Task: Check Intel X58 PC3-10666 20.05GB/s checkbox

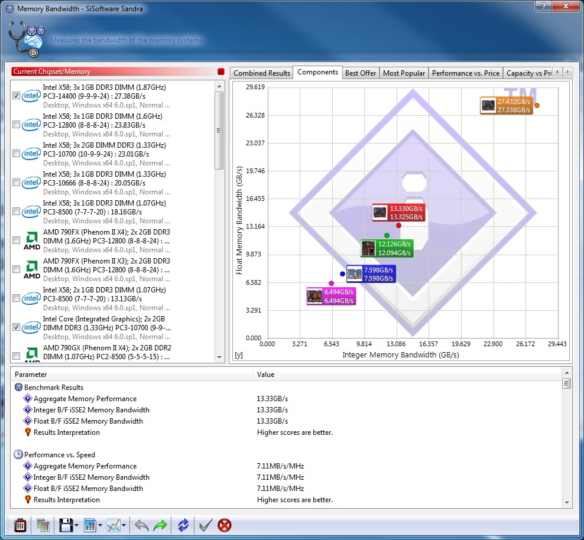Action: pyautogui.click(x=16, y=183)
